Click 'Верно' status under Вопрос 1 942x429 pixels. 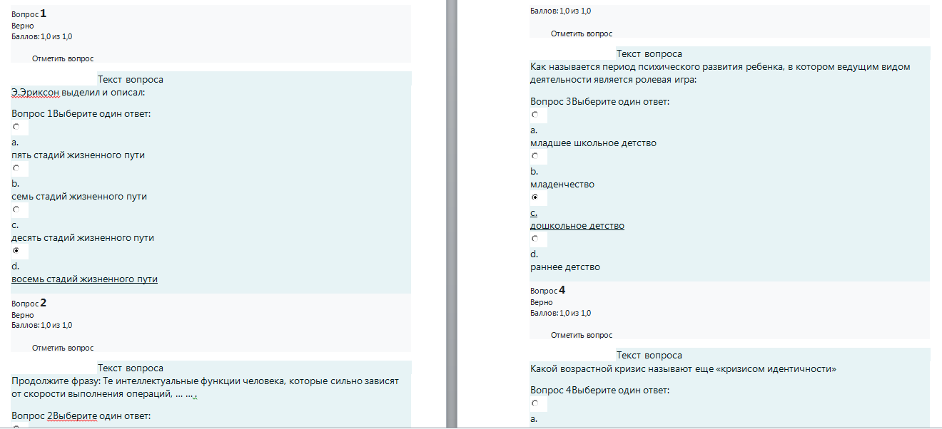23,26
